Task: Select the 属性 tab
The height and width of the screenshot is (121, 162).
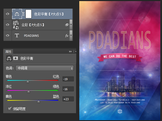Action: 8,52
